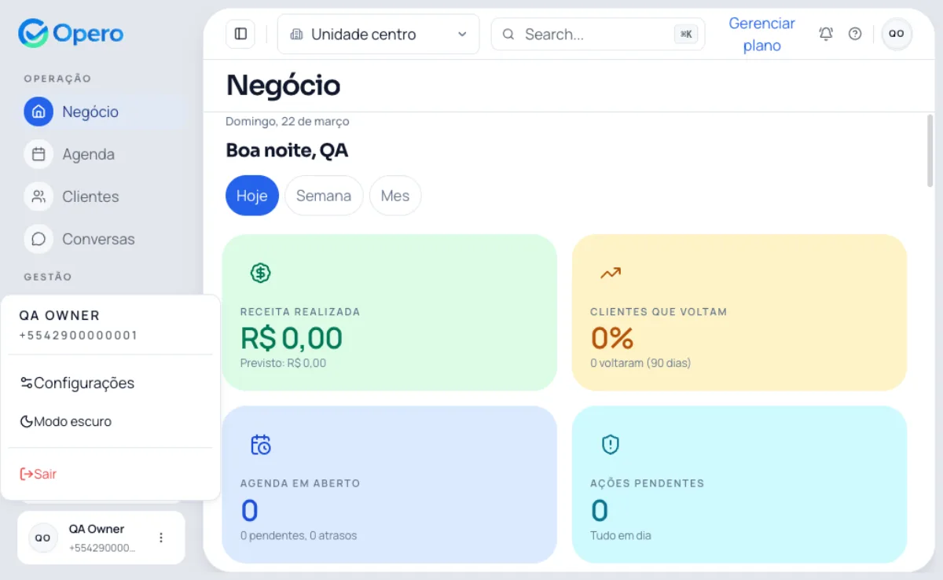
Task: Open the Negócio dashboard icon
Action: (38, 112)
